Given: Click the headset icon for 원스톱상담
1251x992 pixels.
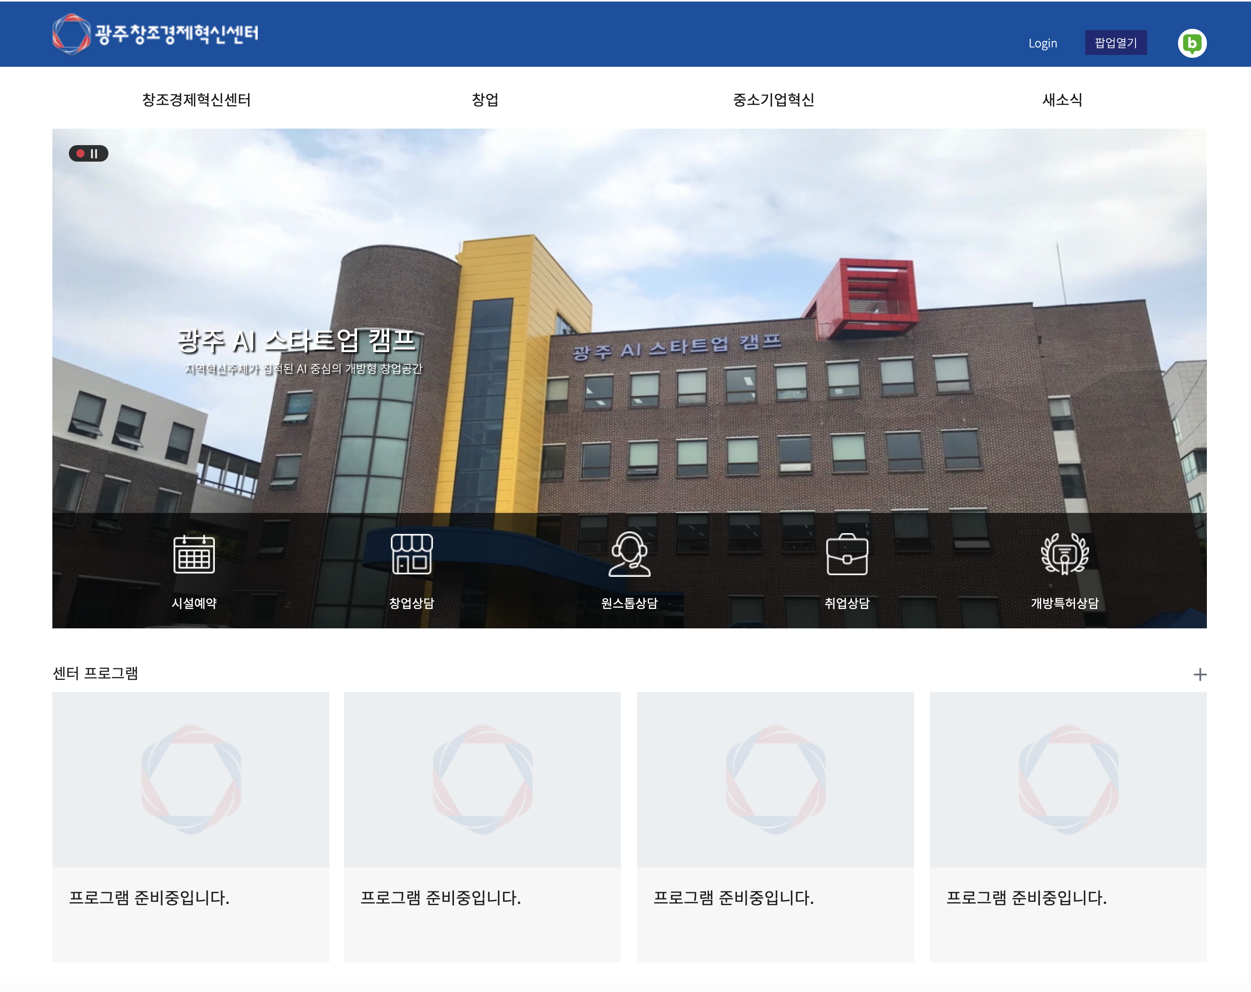Looking at the screenshot, I should click(x=629, y=555).
